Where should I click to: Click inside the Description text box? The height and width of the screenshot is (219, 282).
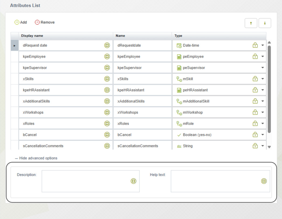(x=86, y=181)
